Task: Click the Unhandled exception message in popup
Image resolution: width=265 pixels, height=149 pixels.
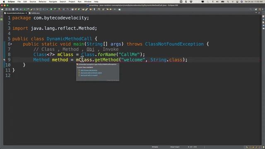Action: tap(97, 65)
